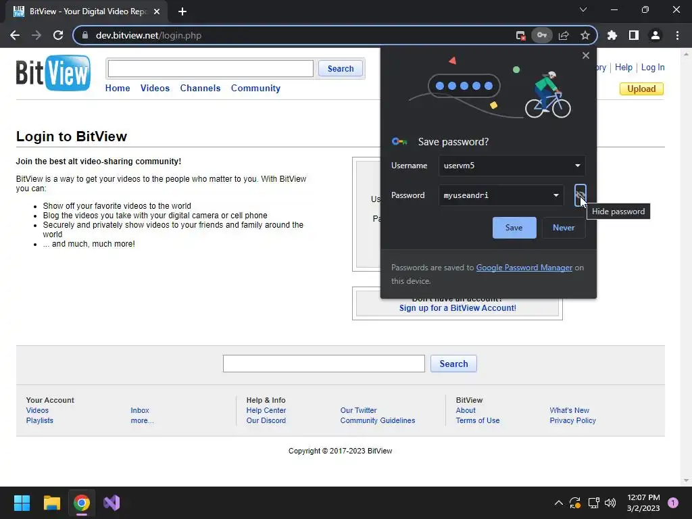The height and width of the screenshot is (519, 692).
Task: Click the browser forward arrow
Action: coord(36,35)
